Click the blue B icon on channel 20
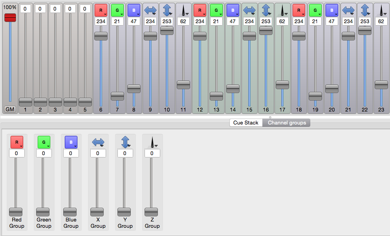The height and width of the screenshot is (236, 390). pyautogui.click(x=332, y=10)
